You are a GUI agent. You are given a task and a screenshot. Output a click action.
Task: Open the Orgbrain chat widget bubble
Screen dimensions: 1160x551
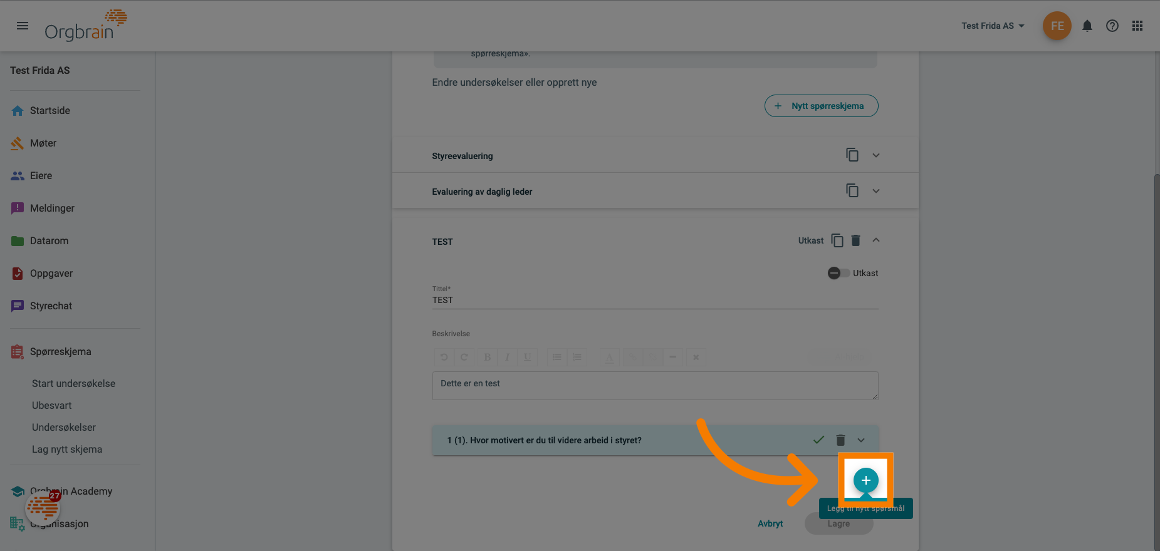(x=43, y=507)
